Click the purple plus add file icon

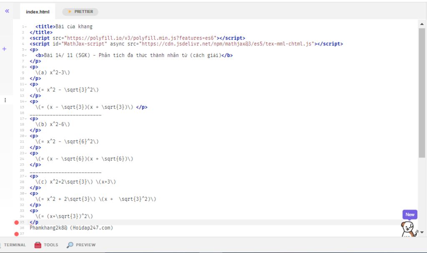point(4,49)
